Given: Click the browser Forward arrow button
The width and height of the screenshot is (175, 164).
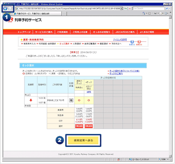Looking at the screenshot, I should point(10,9).
